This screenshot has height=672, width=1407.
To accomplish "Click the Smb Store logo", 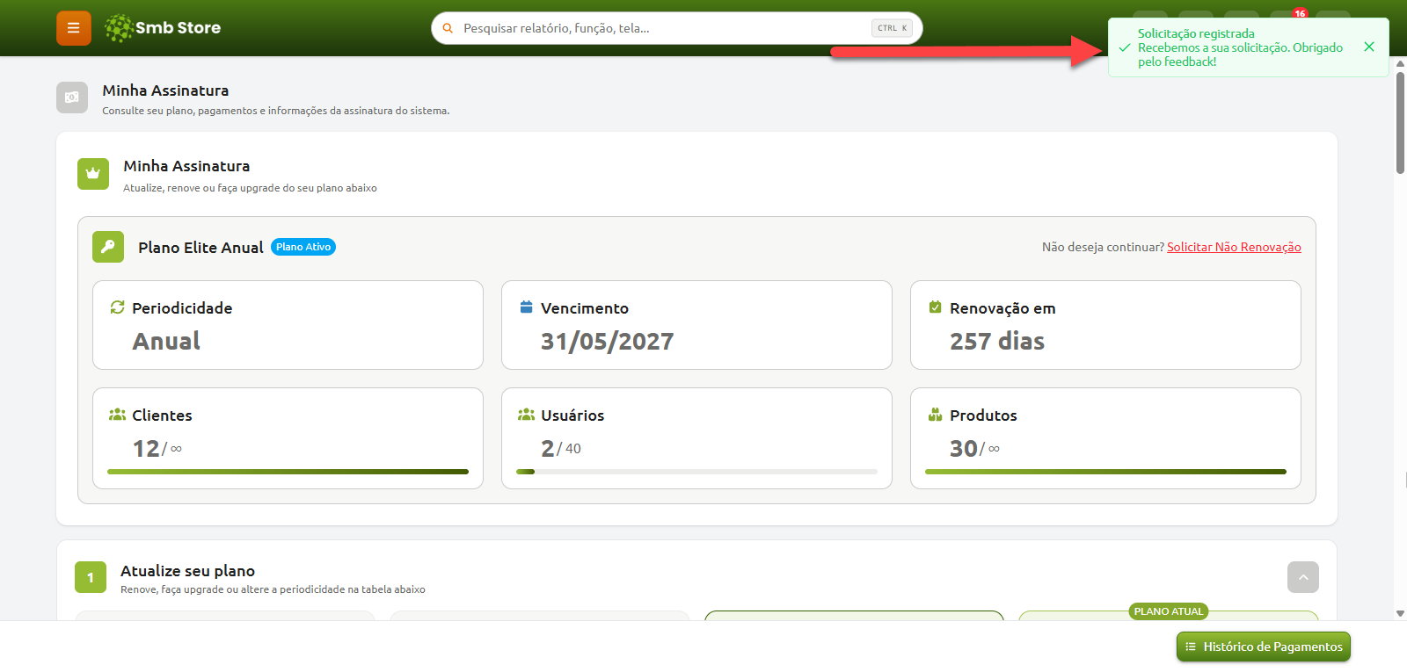I will pos(163,28).
